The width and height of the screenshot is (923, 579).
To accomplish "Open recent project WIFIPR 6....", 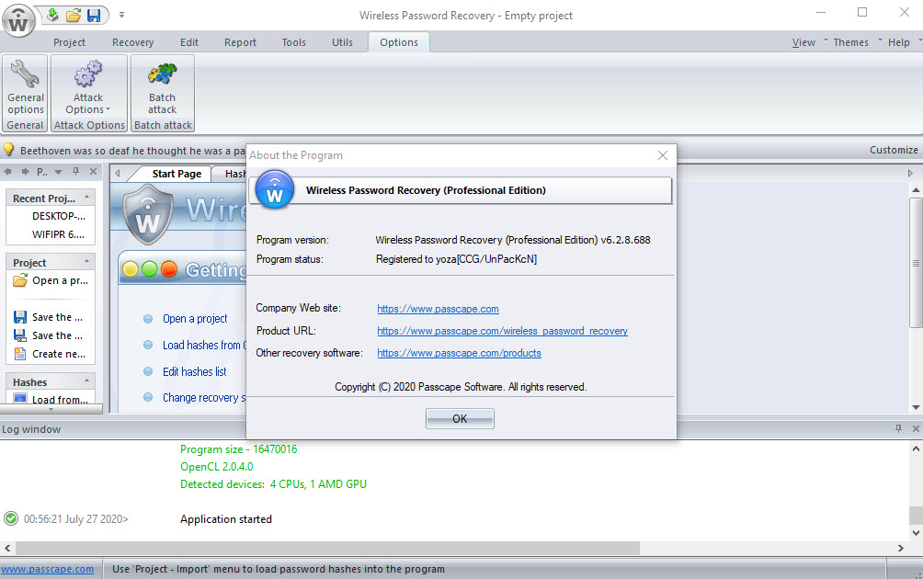I will 58,234.
